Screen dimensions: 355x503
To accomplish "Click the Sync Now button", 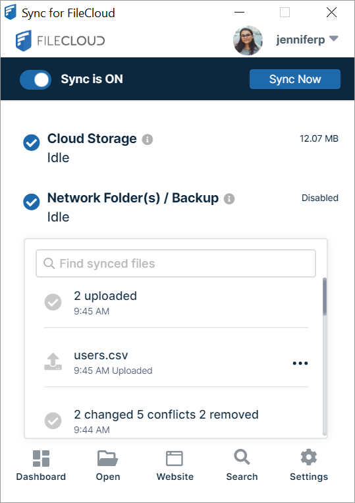I will click(x=295, y=79).
